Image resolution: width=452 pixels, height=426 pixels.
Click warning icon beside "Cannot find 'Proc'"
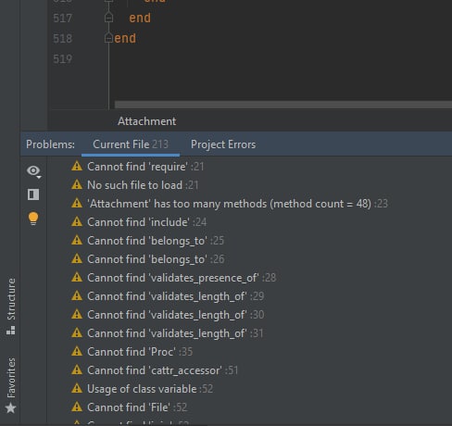click(x=77, y=352)
